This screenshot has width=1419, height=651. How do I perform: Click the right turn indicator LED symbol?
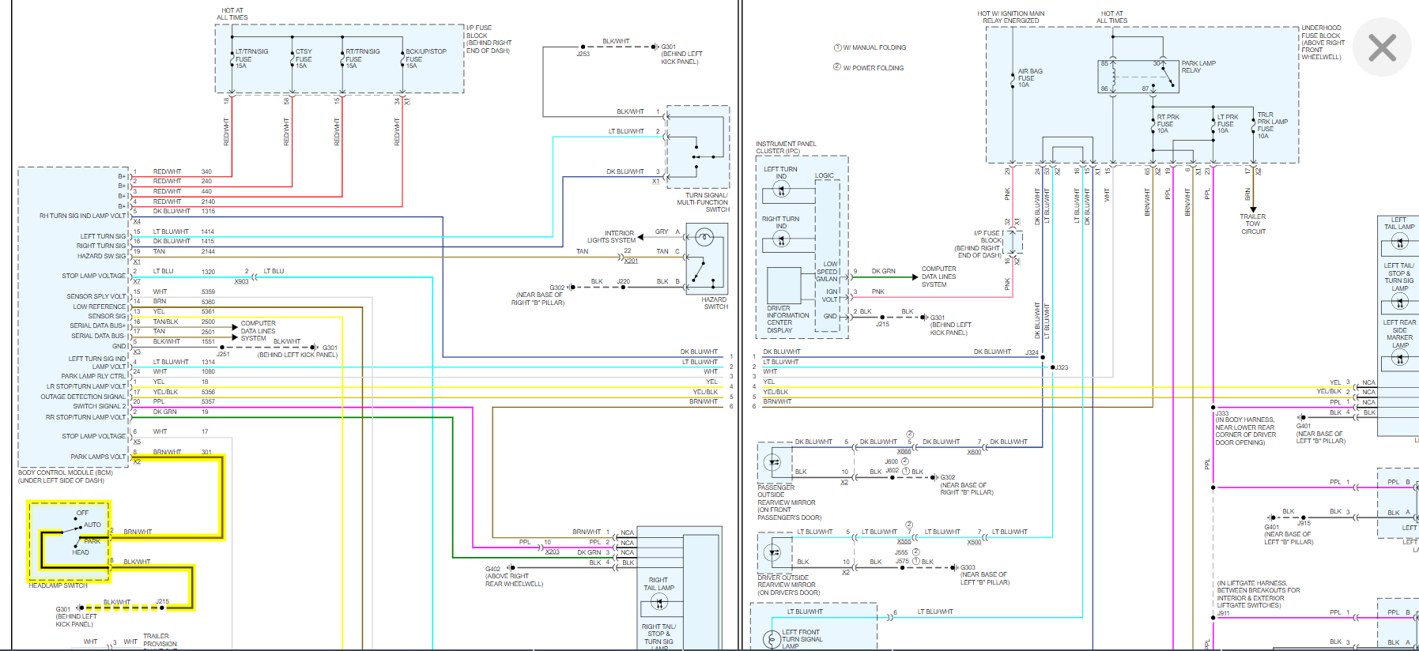[x=781, y=239]
